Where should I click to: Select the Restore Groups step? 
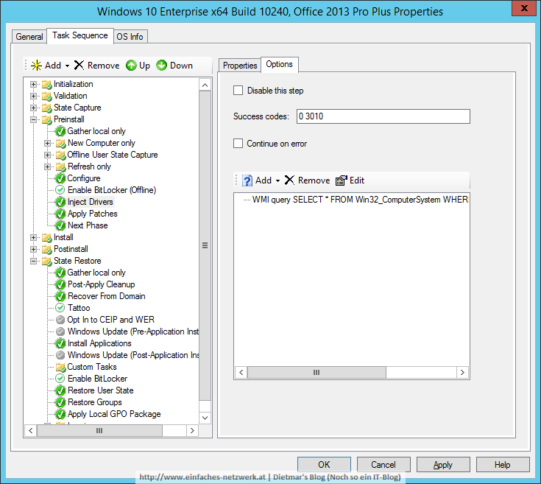click(94, 402)
